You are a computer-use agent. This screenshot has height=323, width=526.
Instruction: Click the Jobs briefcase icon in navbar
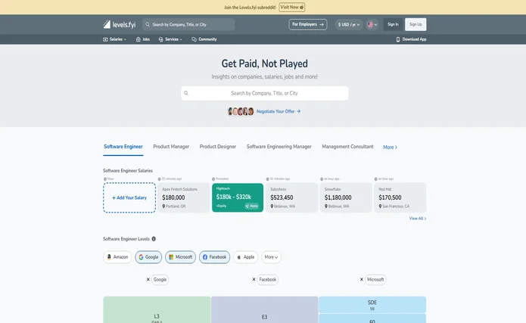point(138,39)
